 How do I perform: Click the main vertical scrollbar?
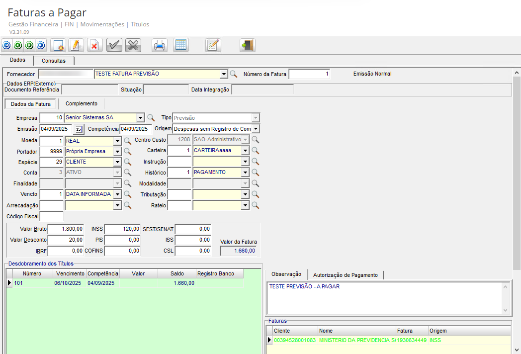tap(517, 174)
